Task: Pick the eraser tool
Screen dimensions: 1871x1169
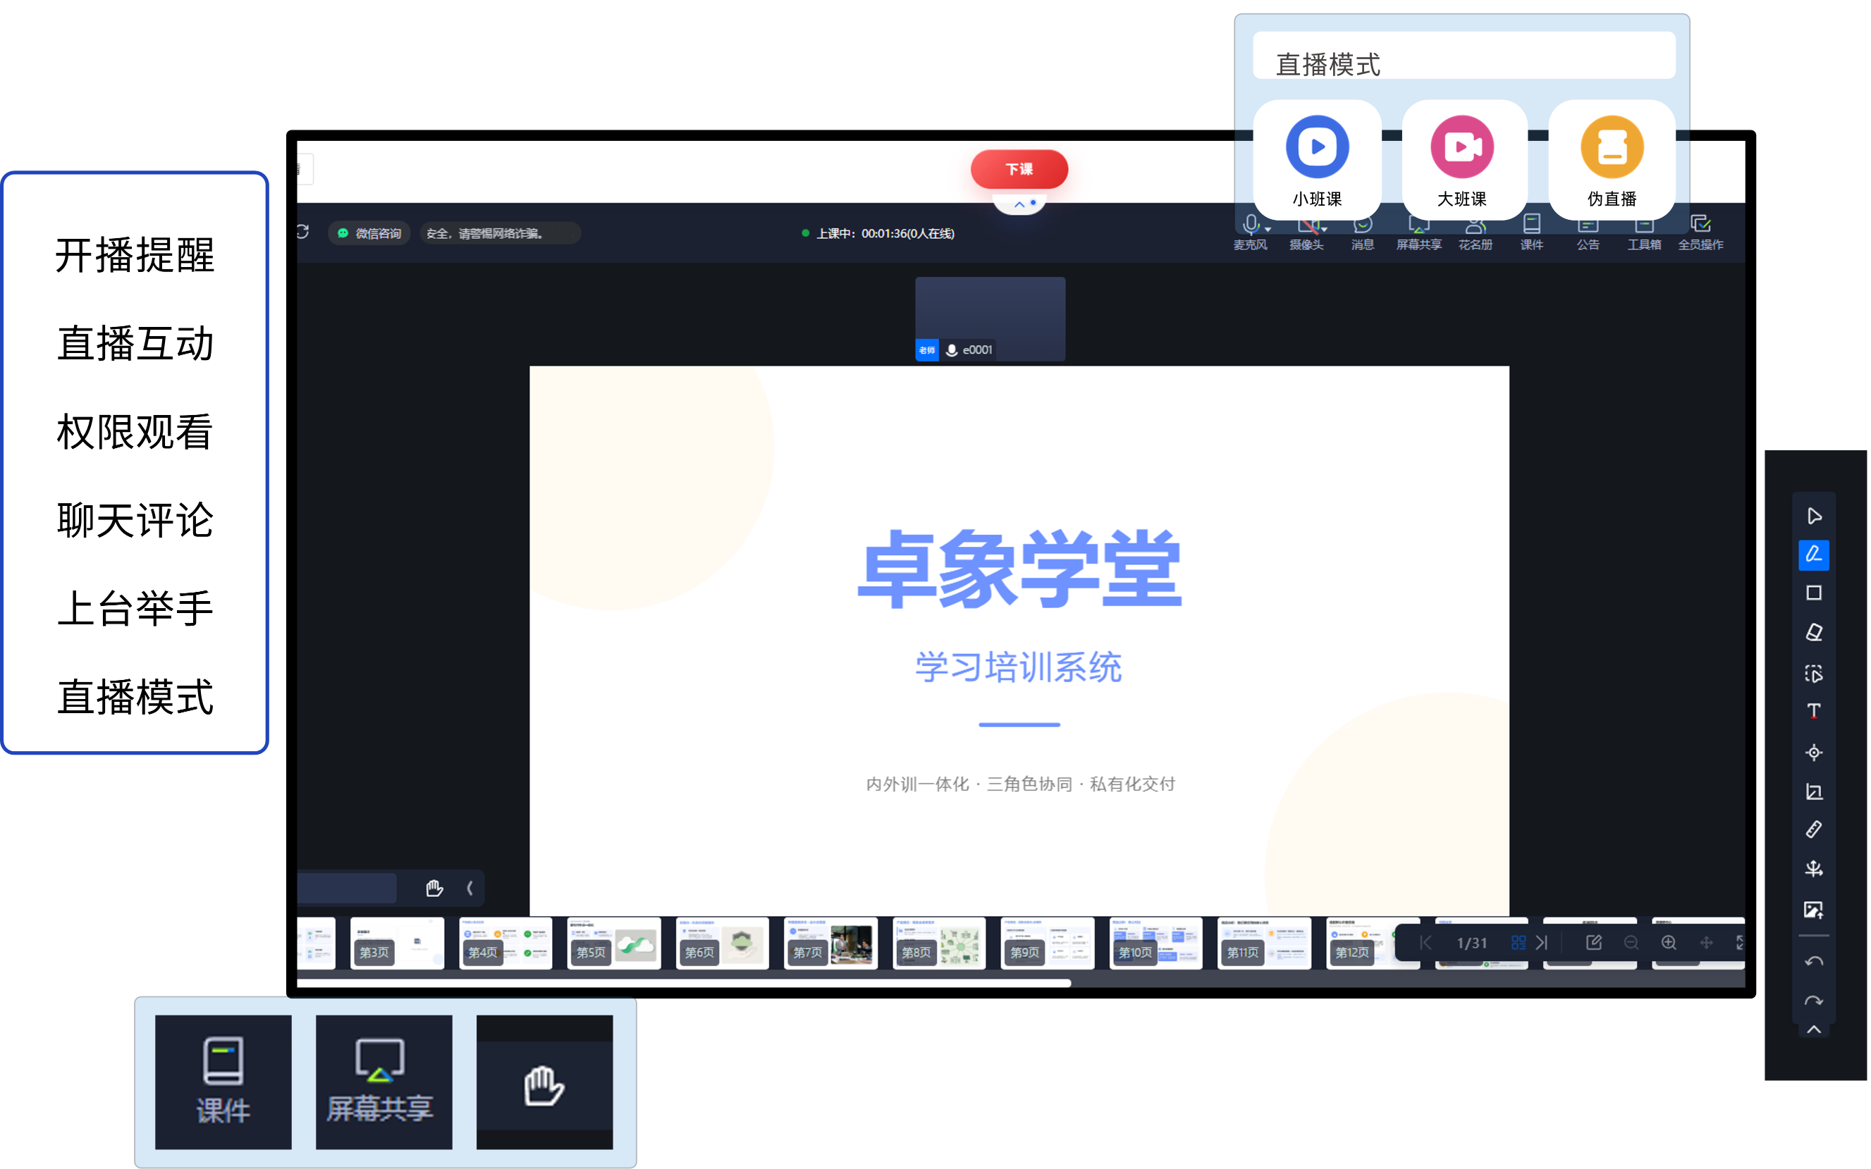Action: 1813,633
